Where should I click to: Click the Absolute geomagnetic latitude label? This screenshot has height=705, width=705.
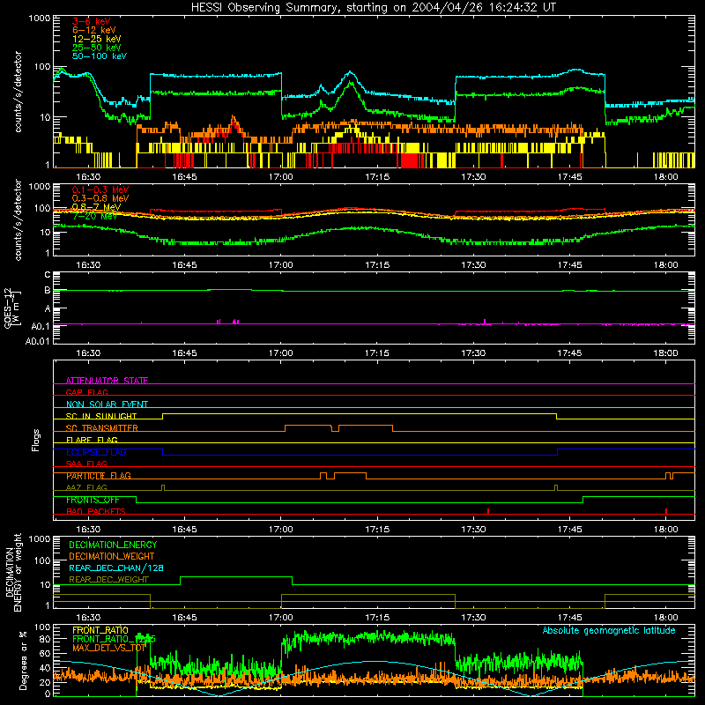[x=609, y=630]
